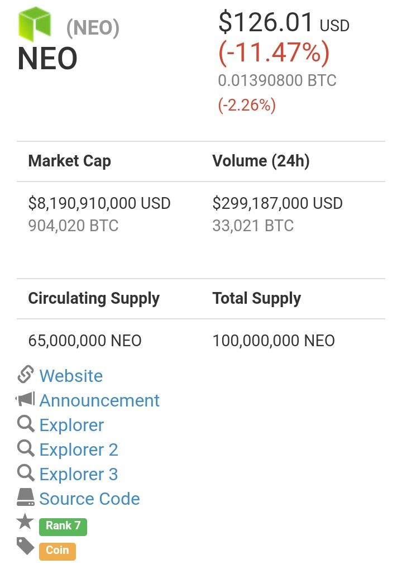Screen dimensions: 402x588
Task: Open the Explorer link
Action: point(71,426)
